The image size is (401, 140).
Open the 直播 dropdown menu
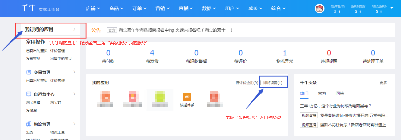[x=186, y=8]
